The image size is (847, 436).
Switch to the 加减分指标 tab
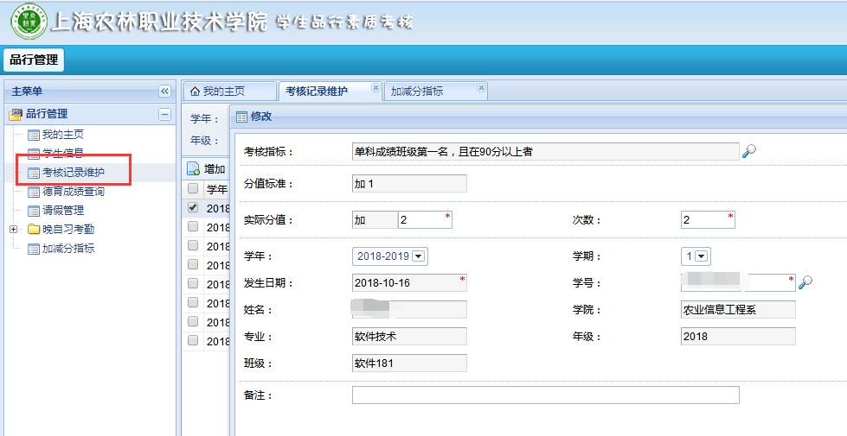[x=417, y=92]
